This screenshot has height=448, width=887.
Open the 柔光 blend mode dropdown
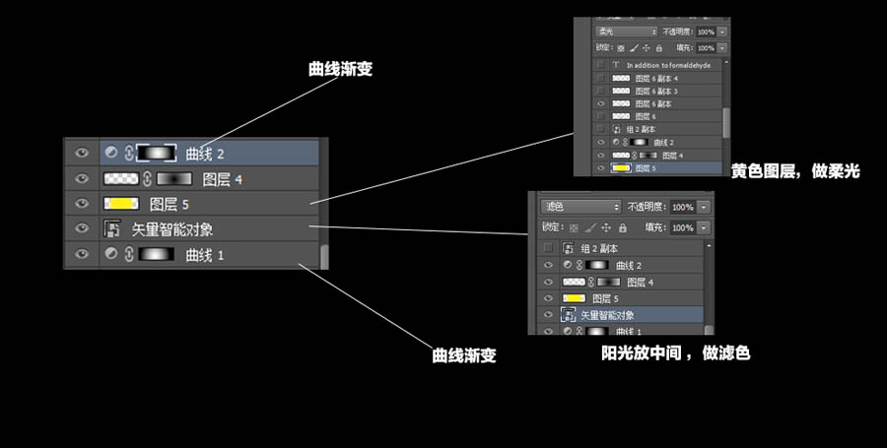pos(627,32)
